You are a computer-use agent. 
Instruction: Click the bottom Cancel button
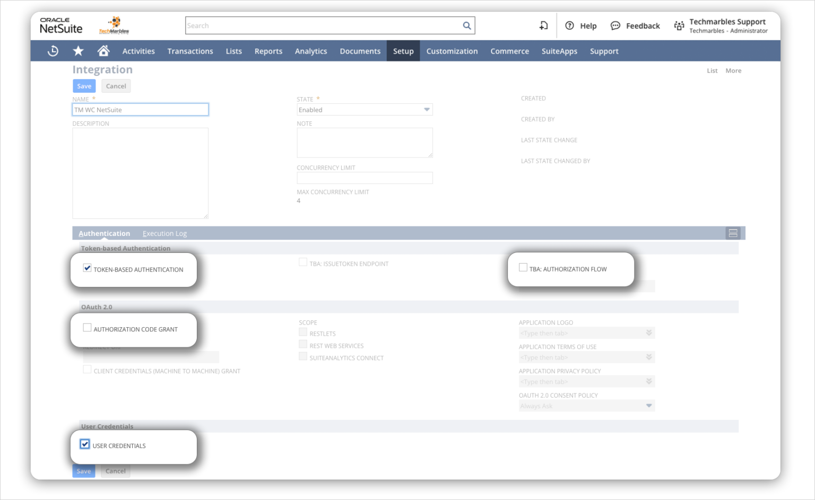click(116, 471)
